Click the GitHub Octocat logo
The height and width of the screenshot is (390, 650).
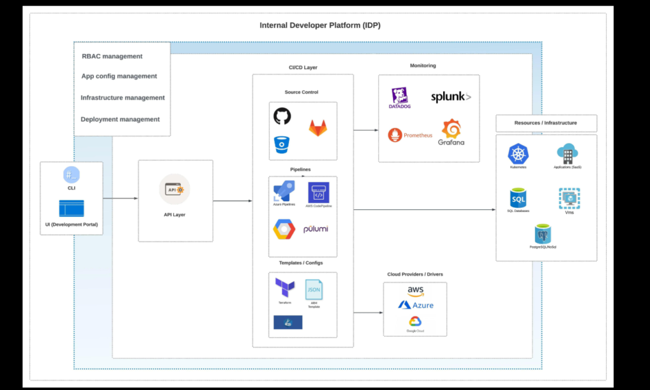coord(282,116)
